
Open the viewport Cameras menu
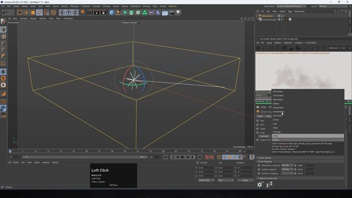coord(23,19)
